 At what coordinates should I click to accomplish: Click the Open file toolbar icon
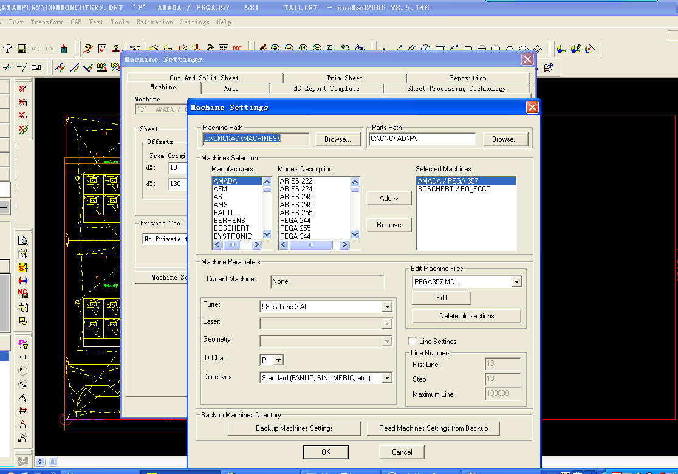tap(7, 49)
